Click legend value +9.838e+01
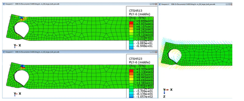 [x=144, y=21]
